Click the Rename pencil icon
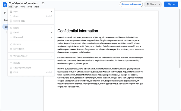 click(11, 44)
